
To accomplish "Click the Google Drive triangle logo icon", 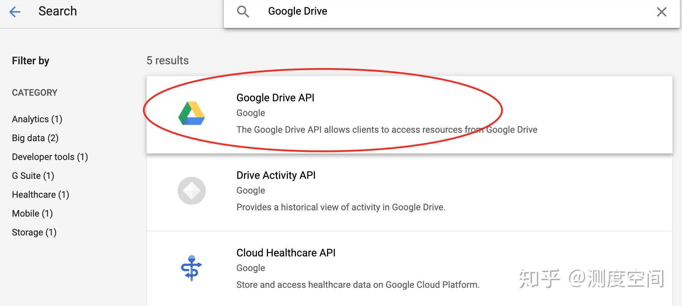I will (191, 113).
